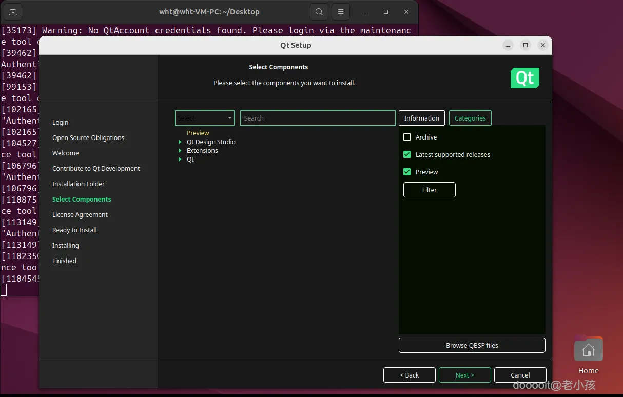Click the Installation Folder step
This screenshot has width=623, height=397.
pos(79,184)
